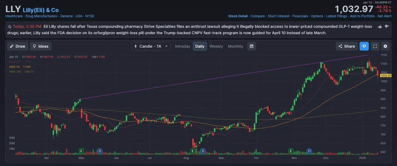Expand the chart to fullscreen

(x=375, y=46)
